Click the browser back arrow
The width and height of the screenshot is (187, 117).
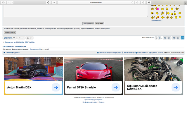click(8, 2)
